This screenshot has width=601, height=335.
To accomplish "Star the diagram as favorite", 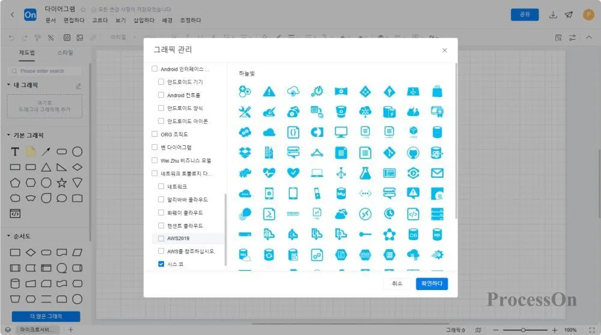I will click(x=83, y=10).
